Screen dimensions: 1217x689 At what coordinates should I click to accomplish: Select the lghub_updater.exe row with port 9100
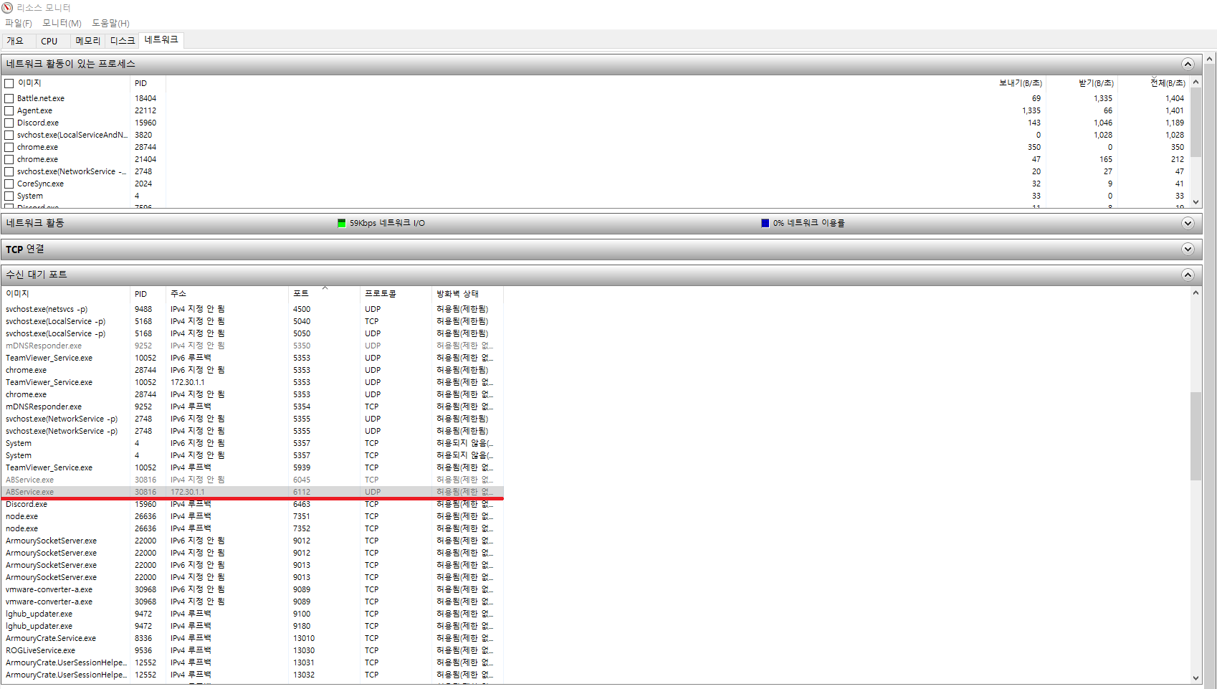point(252,614)
